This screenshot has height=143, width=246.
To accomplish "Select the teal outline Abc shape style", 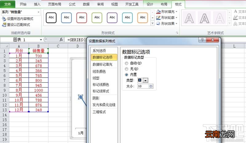I will [127, 18].
